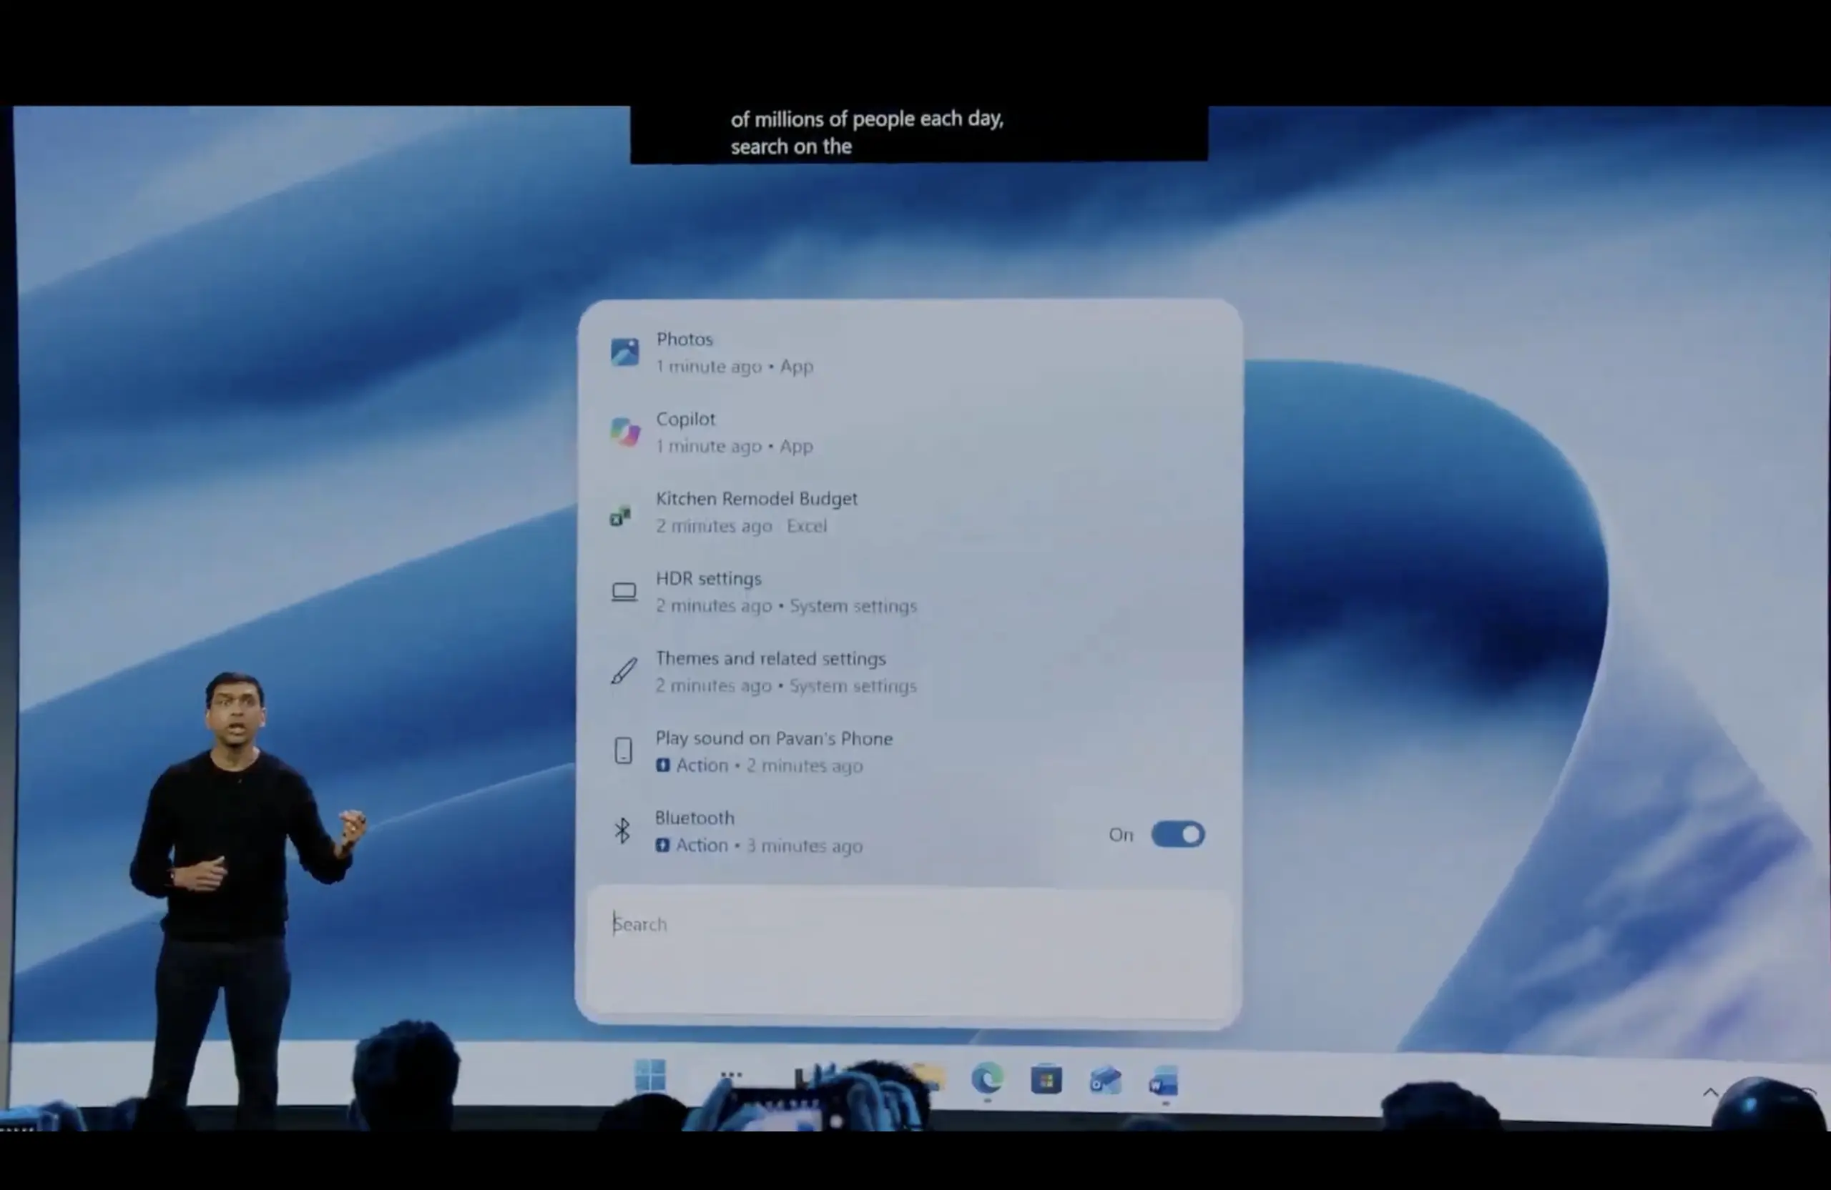
Task: Click the Action badge under Play sound
Action: click(x=692, y=765)
